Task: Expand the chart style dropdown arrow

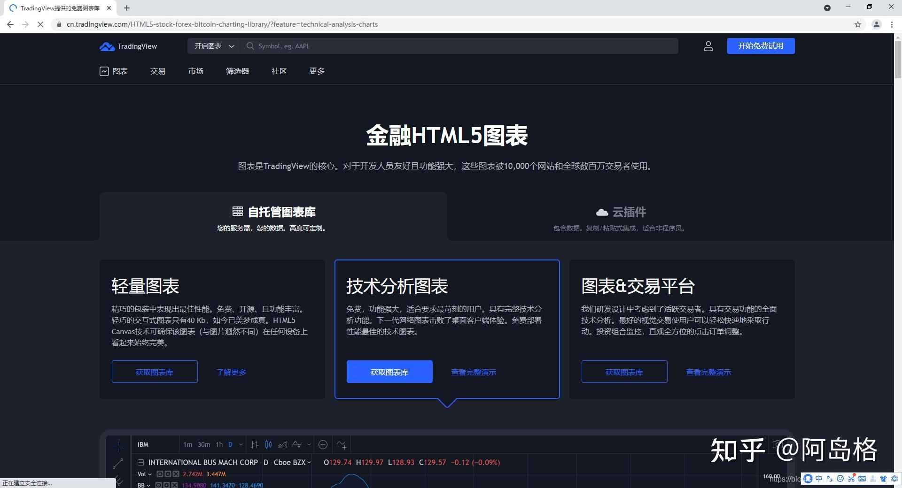Action: pyautogui.click(x=309, y=444)
